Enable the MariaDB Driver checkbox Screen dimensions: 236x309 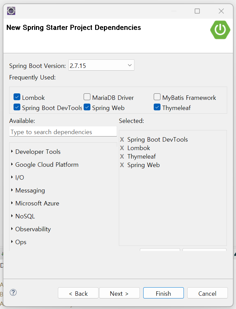(x=87, y=97)
